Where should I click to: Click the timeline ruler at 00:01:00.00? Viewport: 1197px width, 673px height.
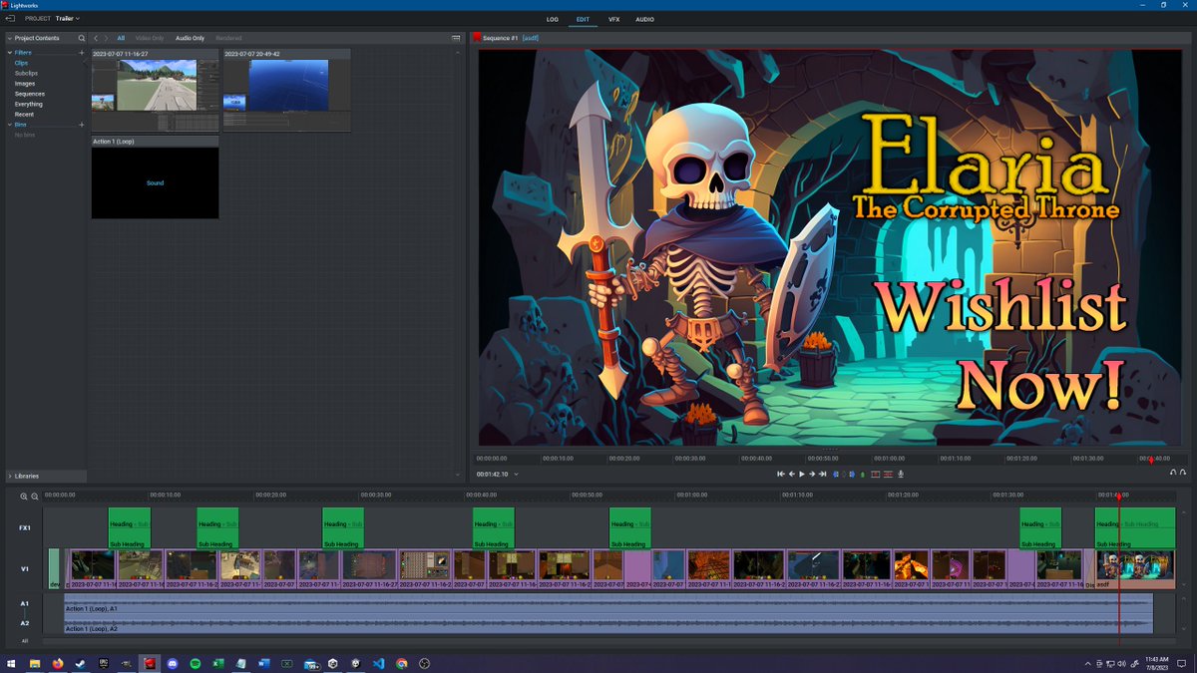click(x=691, y=495)
